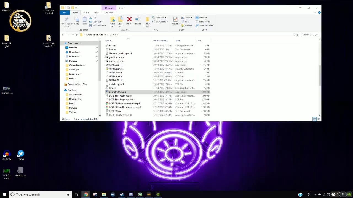Open the File menu tab

click(65, 13)
